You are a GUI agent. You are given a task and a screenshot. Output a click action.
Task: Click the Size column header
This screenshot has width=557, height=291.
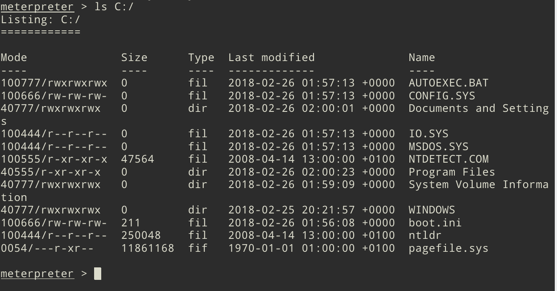[134, 58]
